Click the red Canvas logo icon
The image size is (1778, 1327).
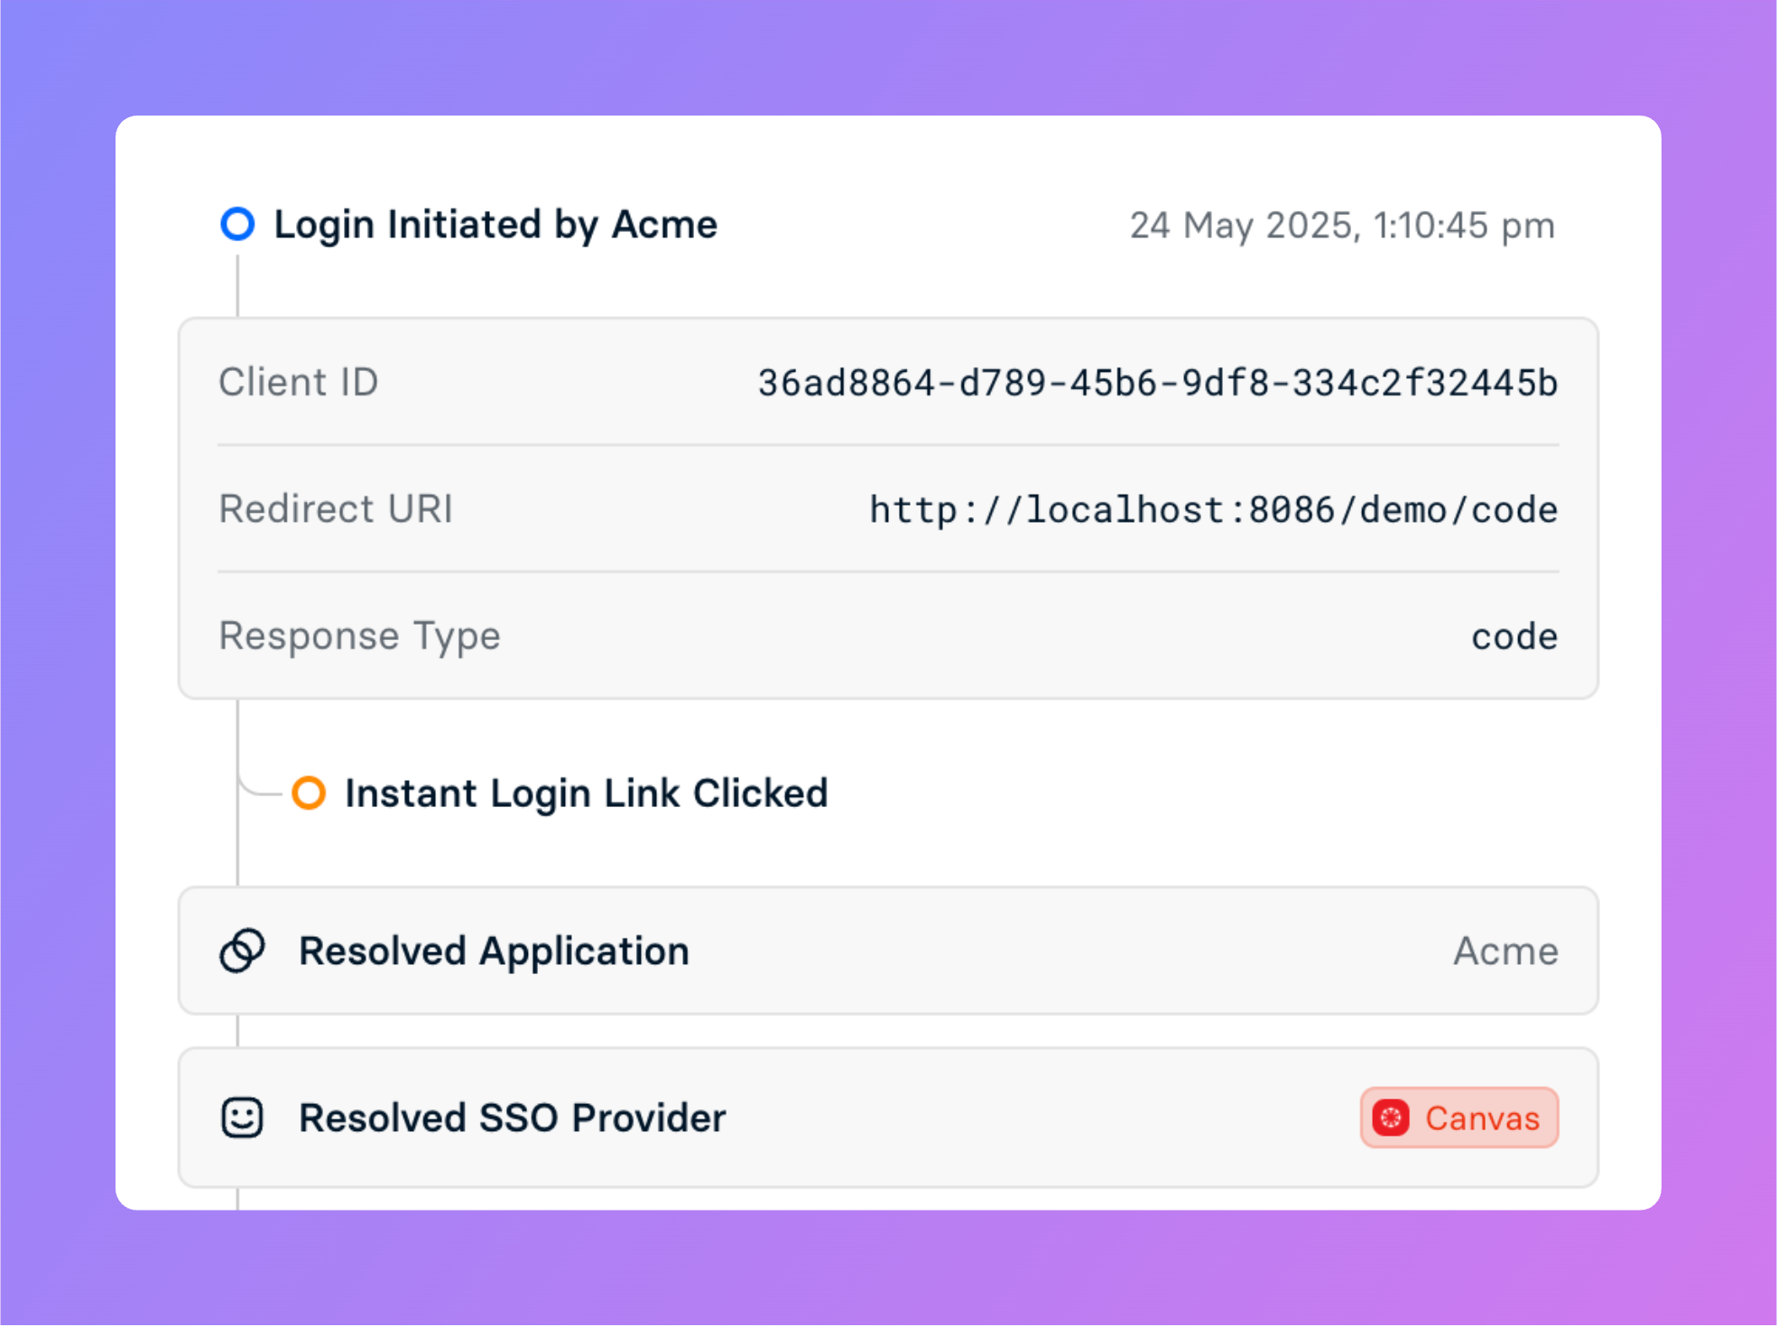pos(1391,1118)
